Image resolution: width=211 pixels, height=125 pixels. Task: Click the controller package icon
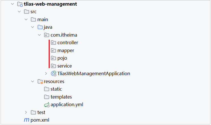pyautogui.click(x=53, y=43)
